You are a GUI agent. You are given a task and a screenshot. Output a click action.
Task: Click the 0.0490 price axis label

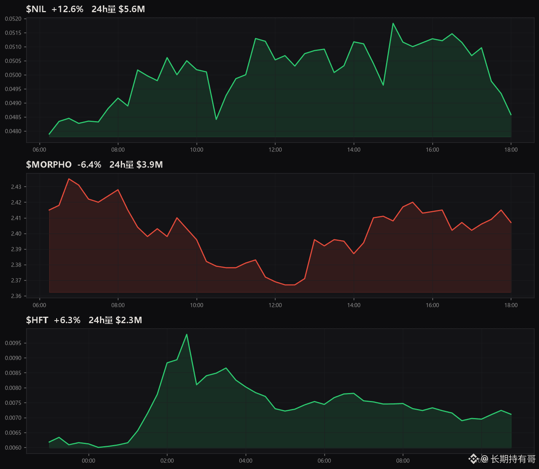[13, 103]
